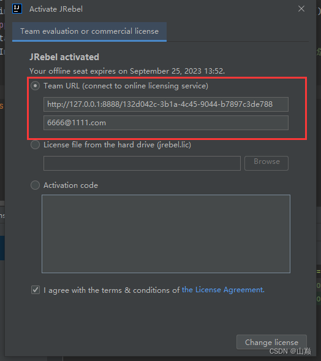This screenshot has height=361, width=321.
Task: Click Browse to locate license file
Action: pyautogui.click(x=266, y=163)
